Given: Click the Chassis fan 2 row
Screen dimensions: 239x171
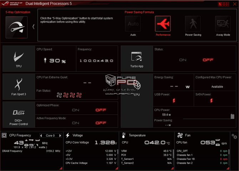Looking at the screenshot, I should (x=202, y=163).
